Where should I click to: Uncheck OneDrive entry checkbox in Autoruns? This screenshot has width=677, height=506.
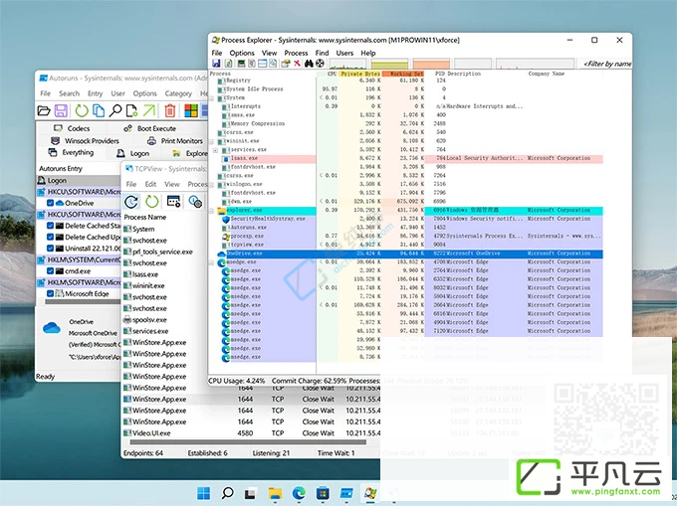pos(50,203)
